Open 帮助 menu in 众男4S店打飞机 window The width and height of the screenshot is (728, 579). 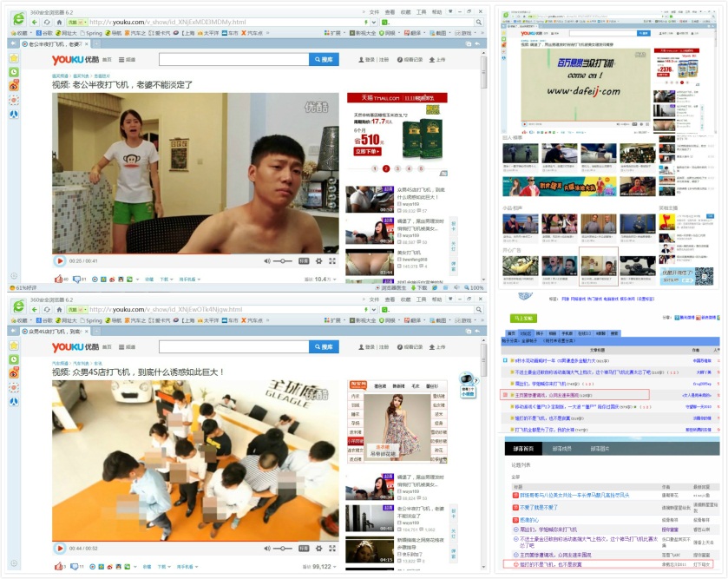437,299
